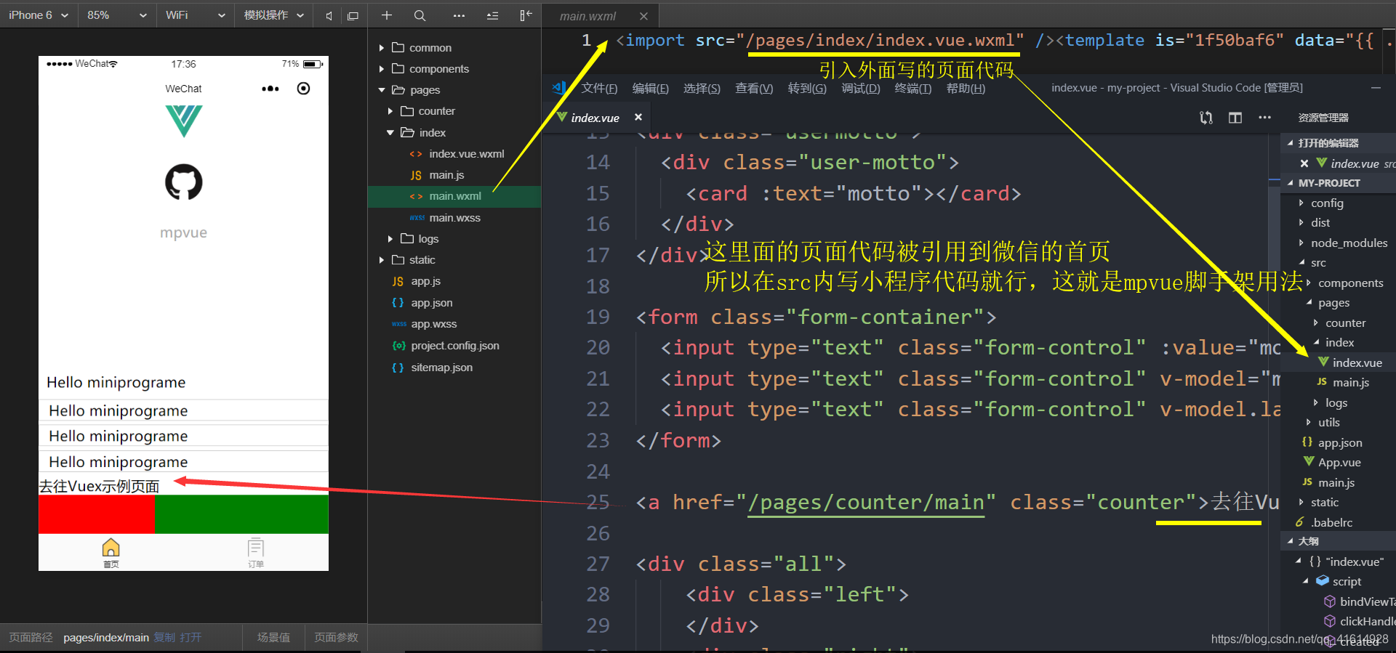Open the three-dots more menu in file panel
Image resolution: width=1396 pixels, height=653 pixels.
click(459, 15)
